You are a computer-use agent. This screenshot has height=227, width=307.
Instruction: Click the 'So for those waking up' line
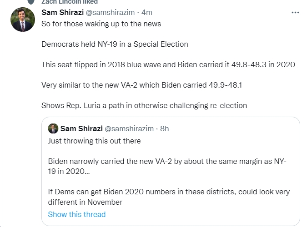[x=101, y=24]
